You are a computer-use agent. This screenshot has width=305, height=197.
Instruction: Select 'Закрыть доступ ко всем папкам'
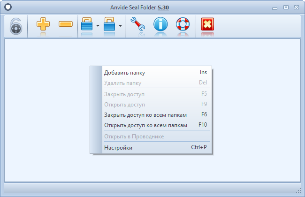tap(156, 115)
